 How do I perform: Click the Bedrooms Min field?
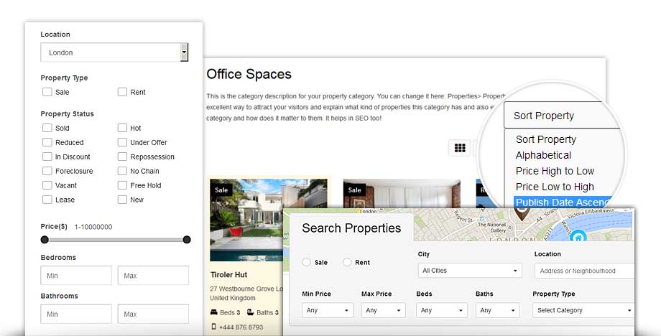(76, 276)
